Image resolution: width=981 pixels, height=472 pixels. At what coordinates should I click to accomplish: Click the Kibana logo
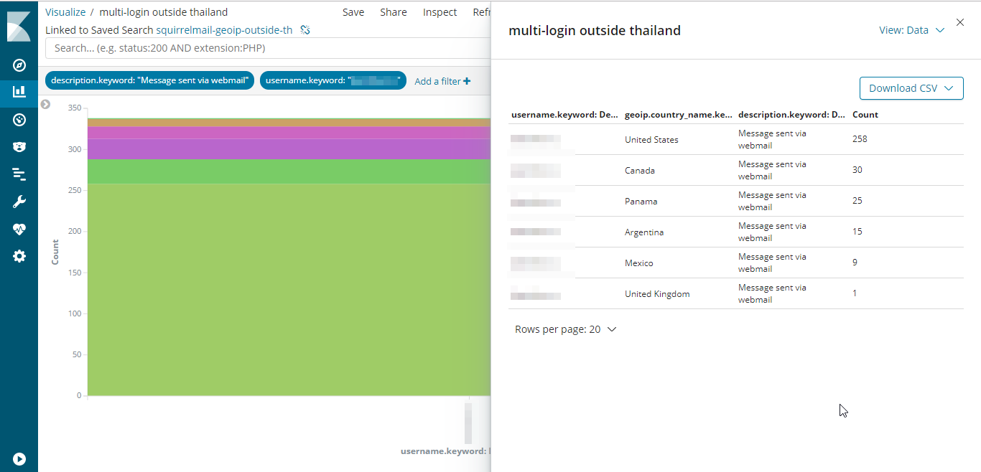coord(19,26)
